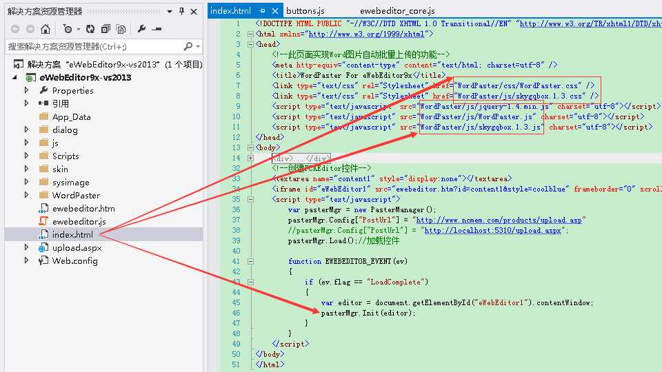Image resolution: width=662 pixels, height=372 pixels.
Task: Toggle auto-hide pin on Solution Explorer
Action: coord(181,12)
